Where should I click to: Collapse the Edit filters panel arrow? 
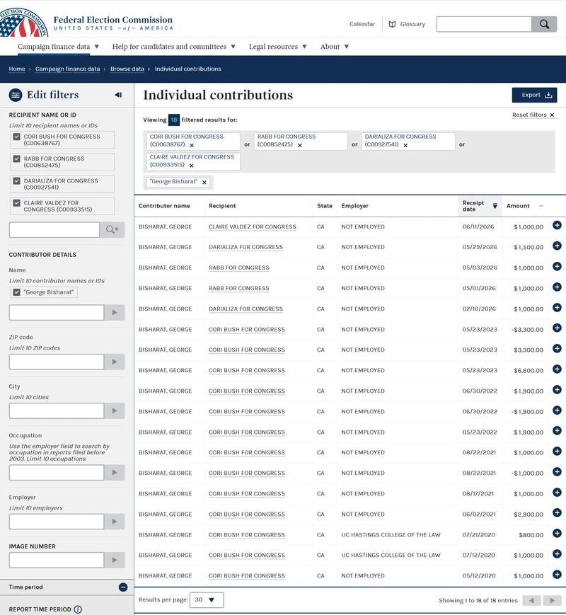[x=118, y=95]
